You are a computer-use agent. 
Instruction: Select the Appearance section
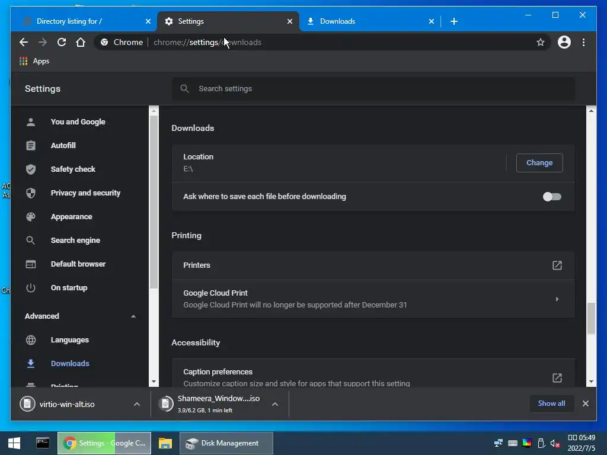pyautogui.click(x=71, y=217)
